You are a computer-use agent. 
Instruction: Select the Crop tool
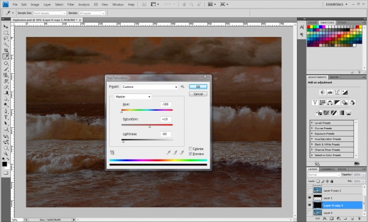coord(6,50)
